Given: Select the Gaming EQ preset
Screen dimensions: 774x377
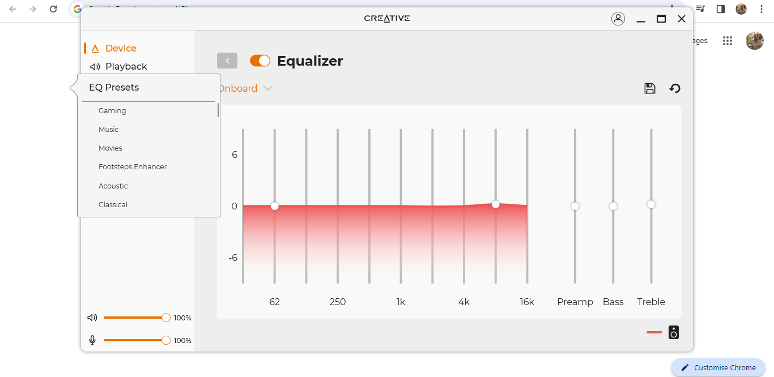Looking at the screenshot, I should [x=112, y=111].
